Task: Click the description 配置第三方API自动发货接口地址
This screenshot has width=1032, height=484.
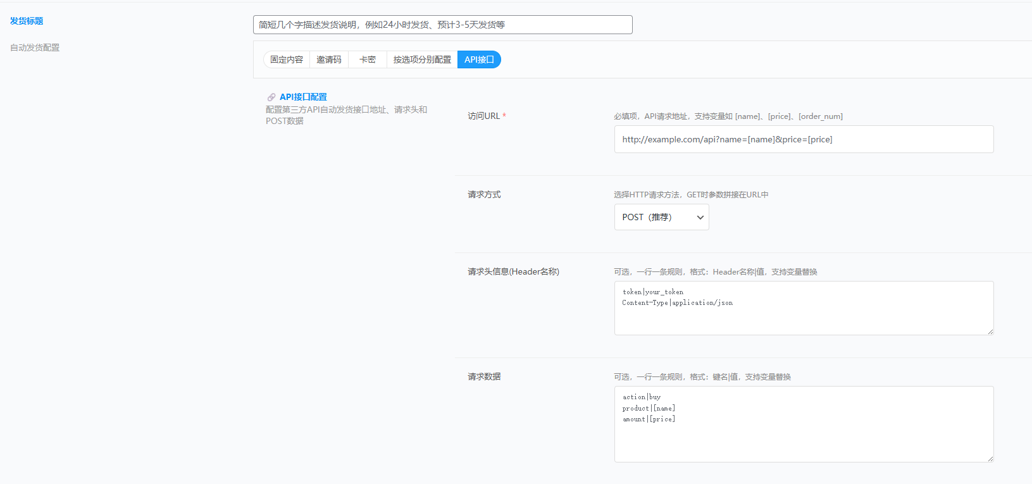Action: click(346, 115)
